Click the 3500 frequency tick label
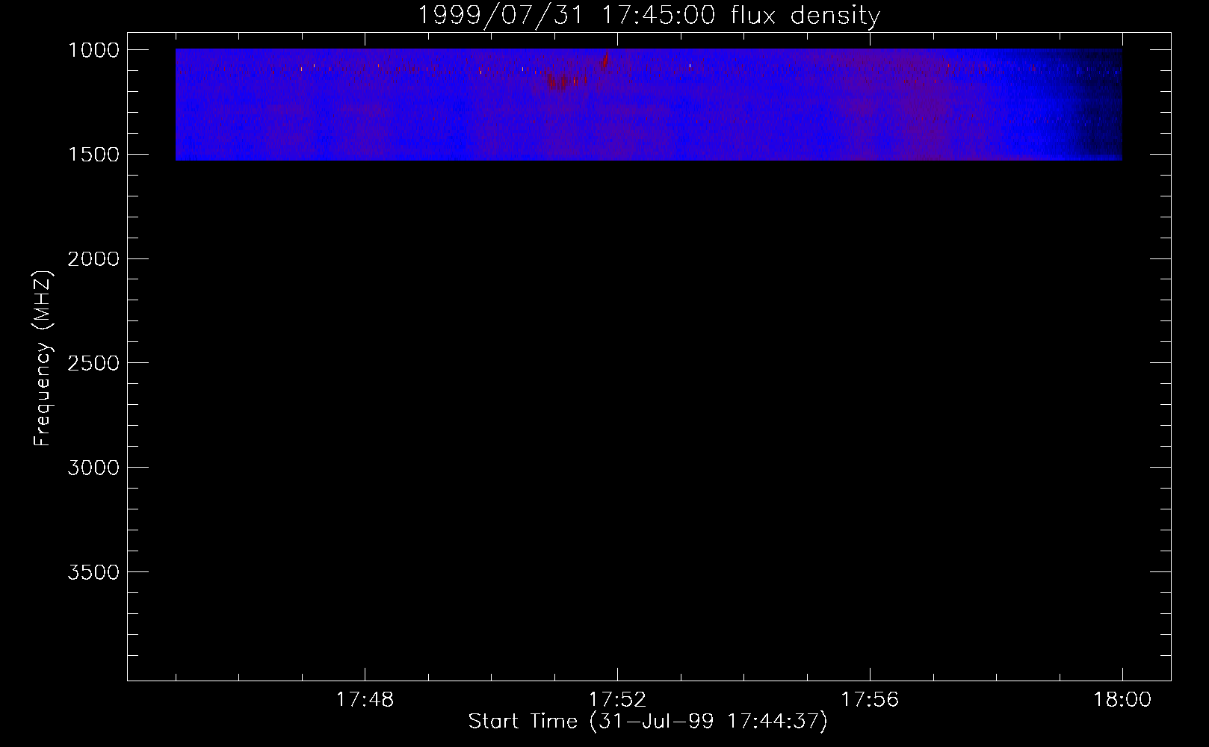Viewport: 1209px width, 747px height. tap(93, 572)
